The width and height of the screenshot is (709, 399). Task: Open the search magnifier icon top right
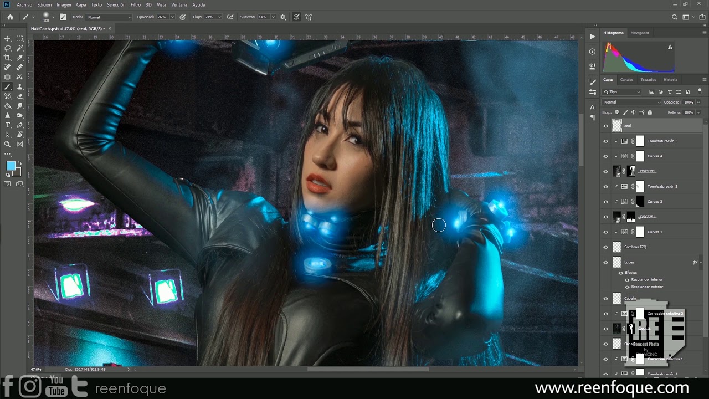pos(675,17)
